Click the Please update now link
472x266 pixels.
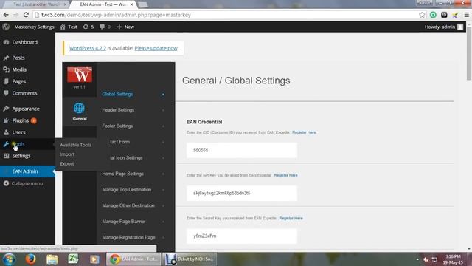[x=156, y=48]
